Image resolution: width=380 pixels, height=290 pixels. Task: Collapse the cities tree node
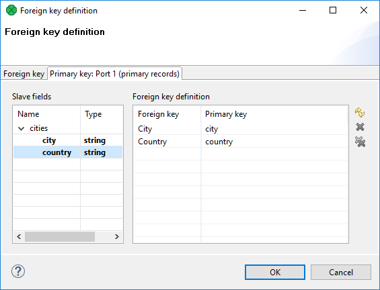(22, 128)
